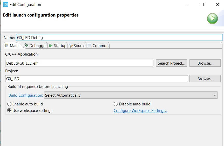Select the Enable auto build option
The width and height of the screenshot is (224, 146).
coord(10,104)
